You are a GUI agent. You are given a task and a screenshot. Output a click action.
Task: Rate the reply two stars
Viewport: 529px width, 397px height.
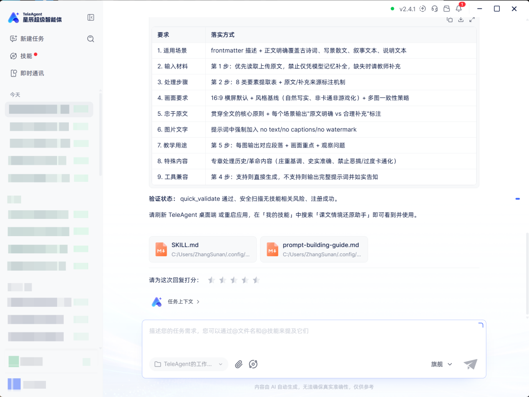point(223,280)
